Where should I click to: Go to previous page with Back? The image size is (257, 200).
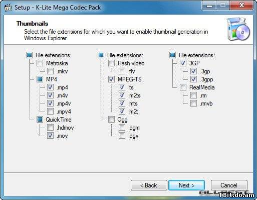coord(149,185)
